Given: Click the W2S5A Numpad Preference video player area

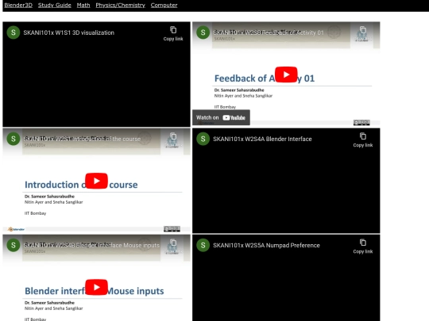Looking at the screenshot, I should (x=286, y=278).
